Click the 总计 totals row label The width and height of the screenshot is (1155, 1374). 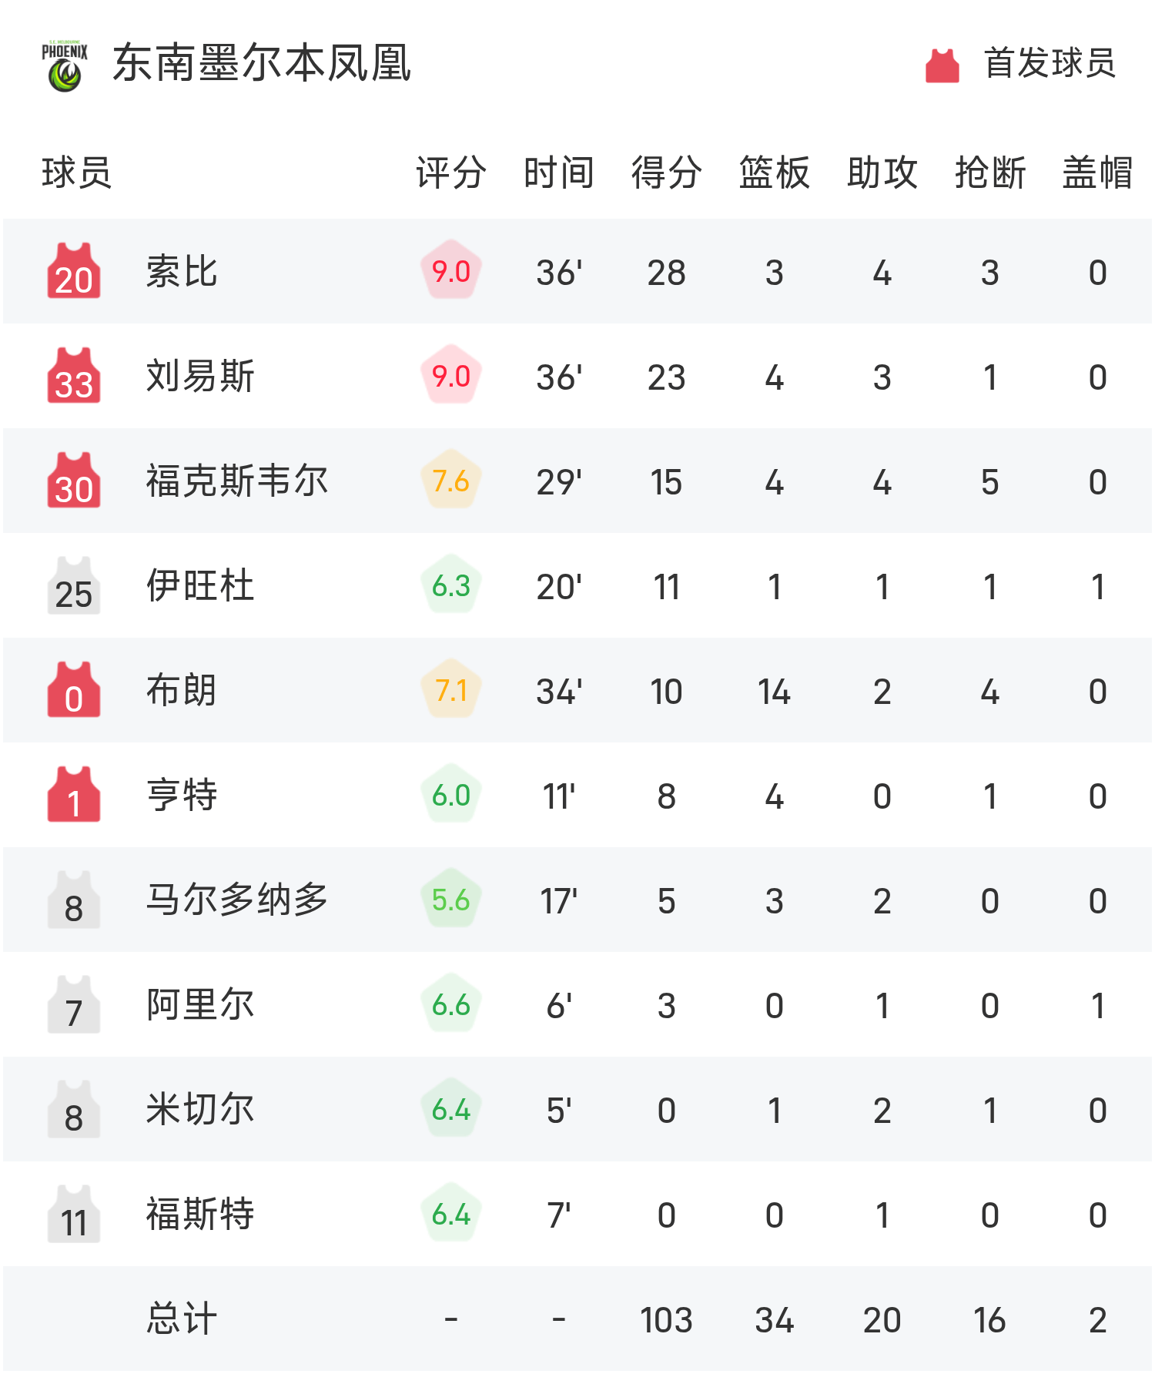182,1319
